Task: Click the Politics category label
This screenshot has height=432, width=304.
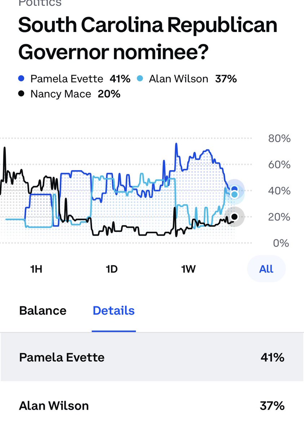Action: [x=40, y=3]
